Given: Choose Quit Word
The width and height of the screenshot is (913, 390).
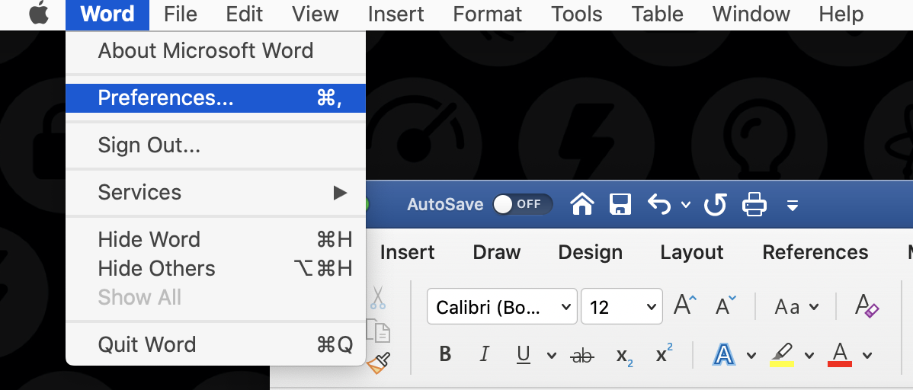Looking at the screenshot, I should tap(216, 344).
